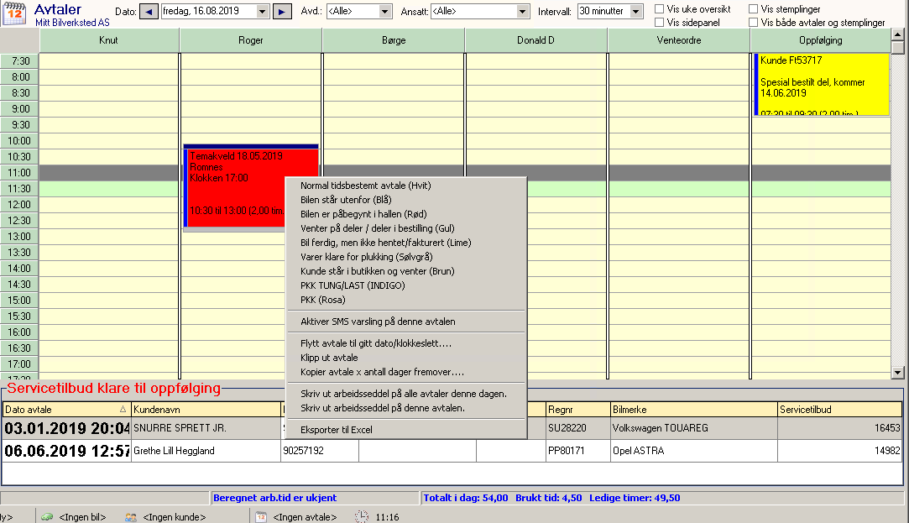Click the 7:30 time slot label

click(x=19, y=61)
